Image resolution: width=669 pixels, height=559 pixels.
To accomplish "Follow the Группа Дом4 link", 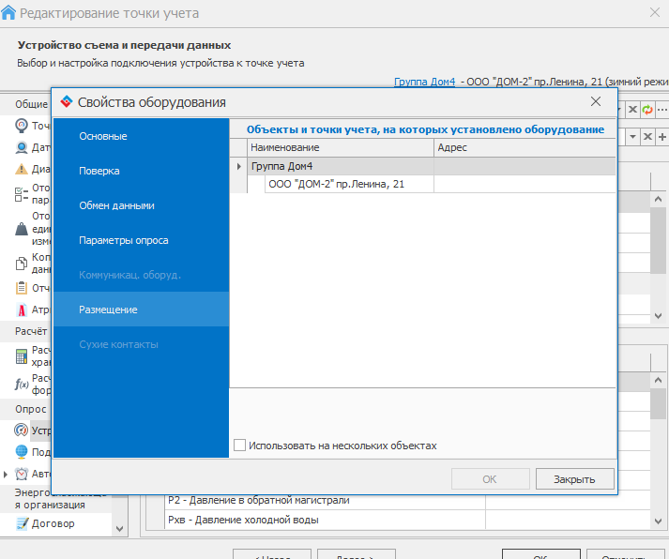I will point(424,83).
